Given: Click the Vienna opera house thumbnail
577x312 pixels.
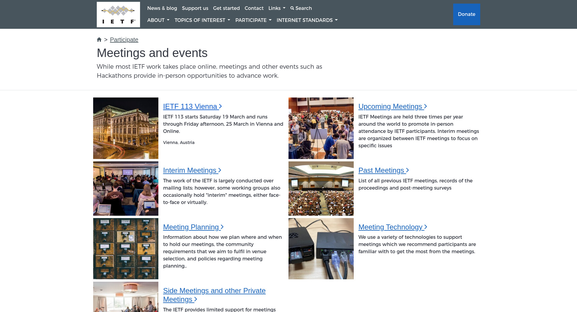Looking at the screenshot, I should point(126,128).
